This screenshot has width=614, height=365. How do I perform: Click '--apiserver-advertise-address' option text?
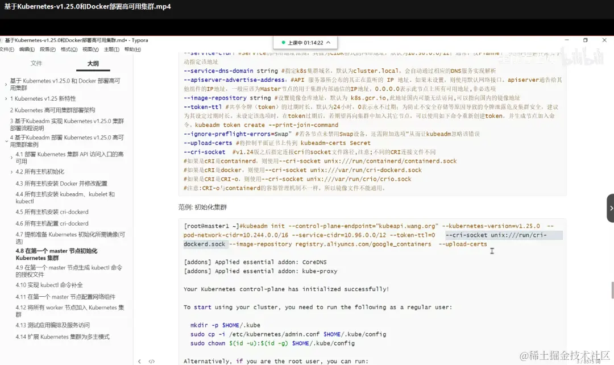(x=234, y=80)
